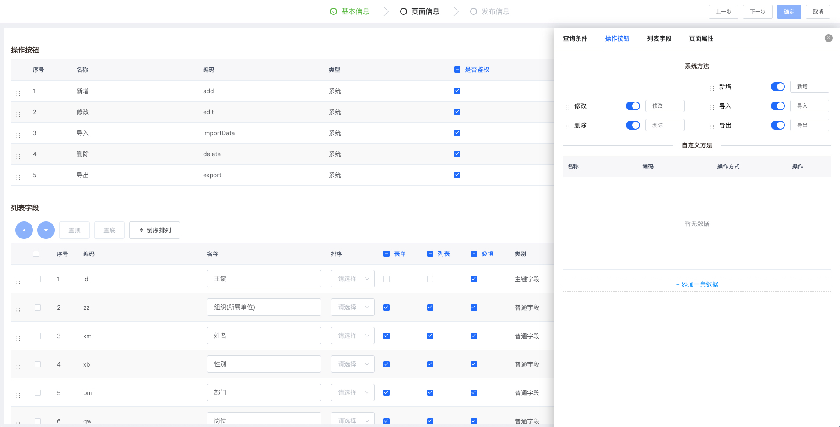Switch to the 列表字段 tab

pyautogui.click(x=659, y=38)
